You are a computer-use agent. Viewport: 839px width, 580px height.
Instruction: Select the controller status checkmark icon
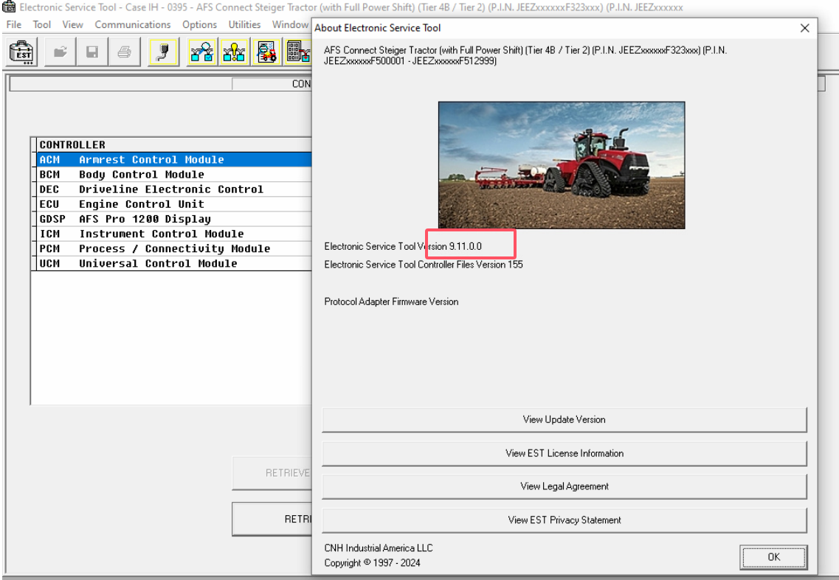click(x=201, y=52)
